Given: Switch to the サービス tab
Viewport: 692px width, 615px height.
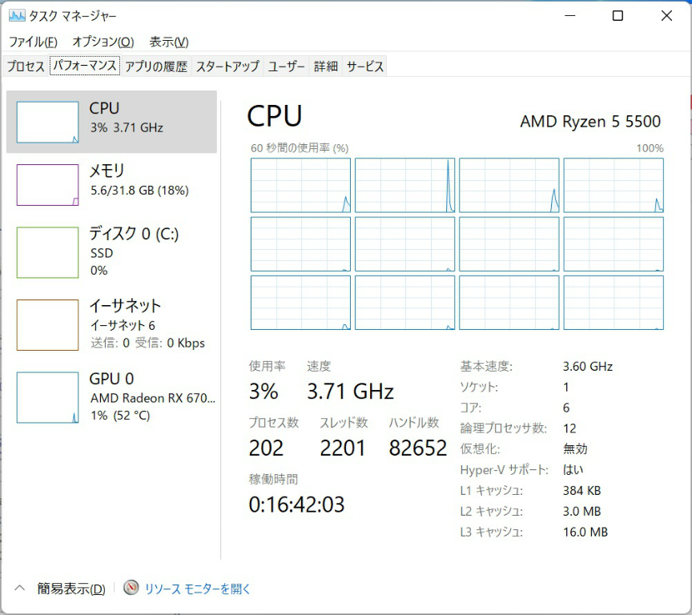Looking at the screenshot, I should (x=365, y=66).
